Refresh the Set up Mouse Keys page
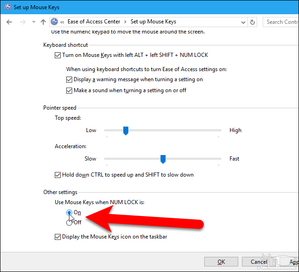The width and height of the screenshot is (299, 272). click(x=252, y=22)
